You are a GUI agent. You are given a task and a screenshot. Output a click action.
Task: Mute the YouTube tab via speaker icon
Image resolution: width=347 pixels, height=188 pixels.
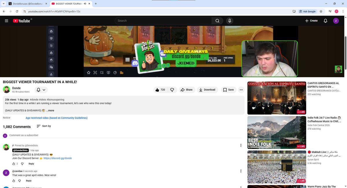pyautogui.click(x=85, y=3)
